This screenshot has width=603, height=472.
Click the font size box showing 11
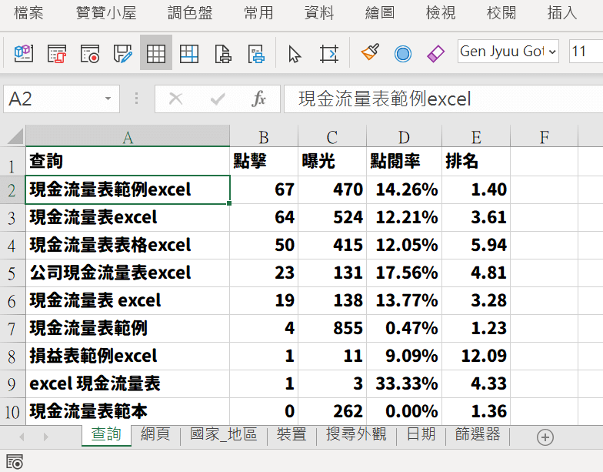586,51
